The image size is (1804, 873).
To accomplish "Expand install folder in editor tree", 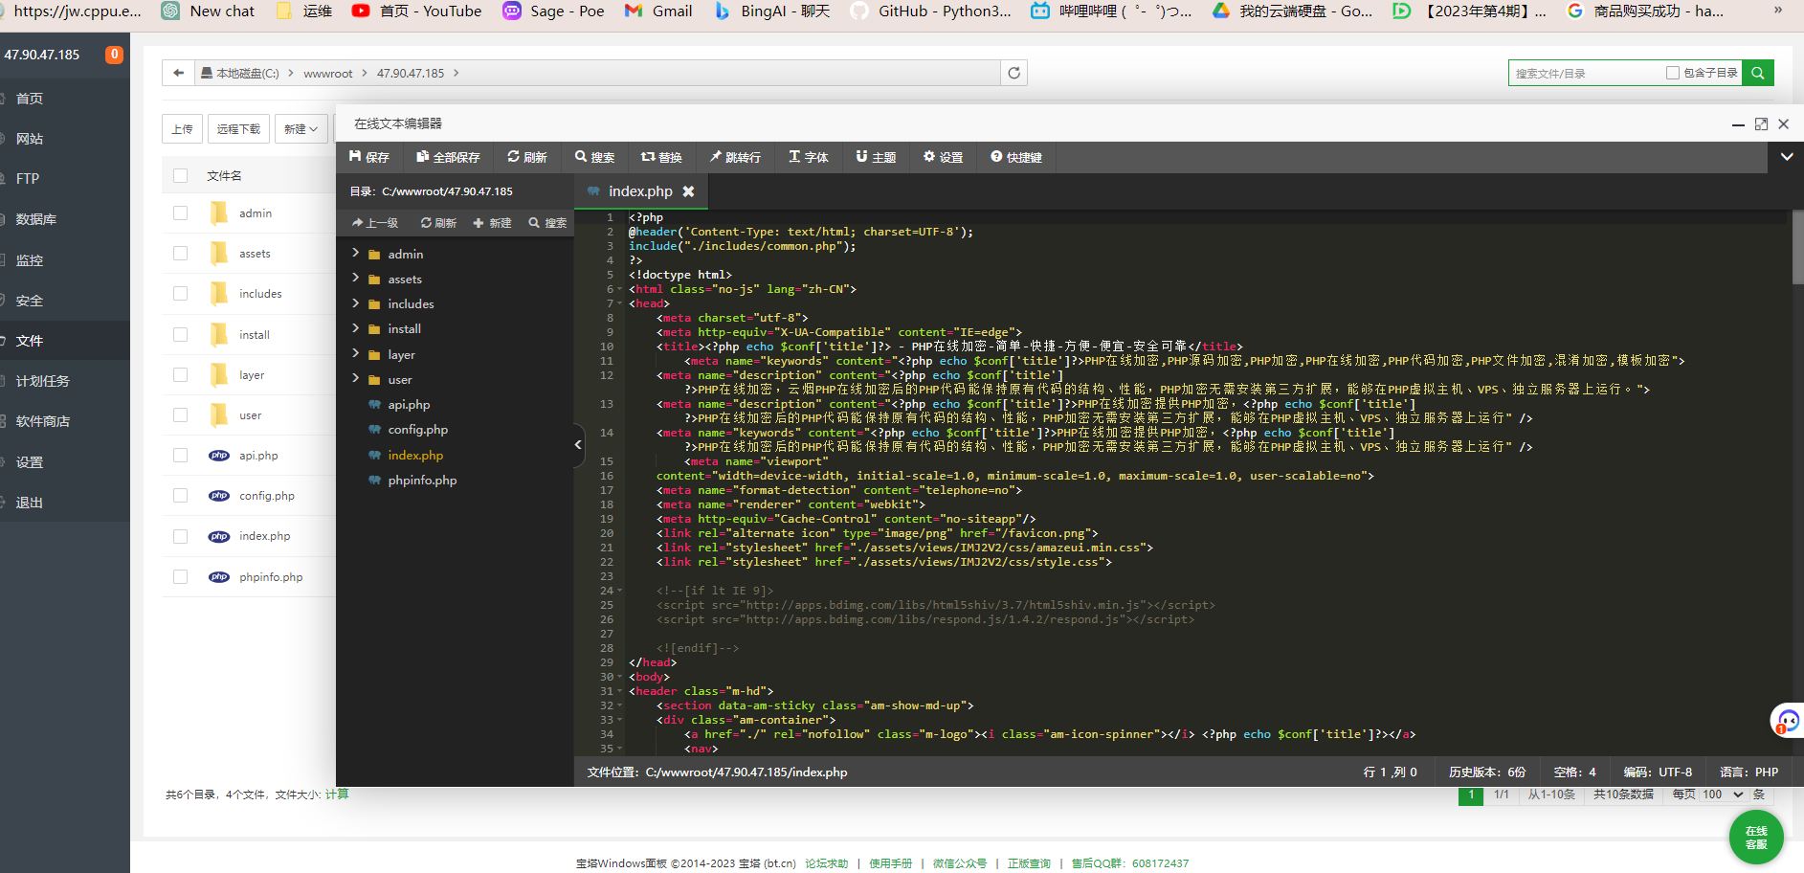I will 356,327.
